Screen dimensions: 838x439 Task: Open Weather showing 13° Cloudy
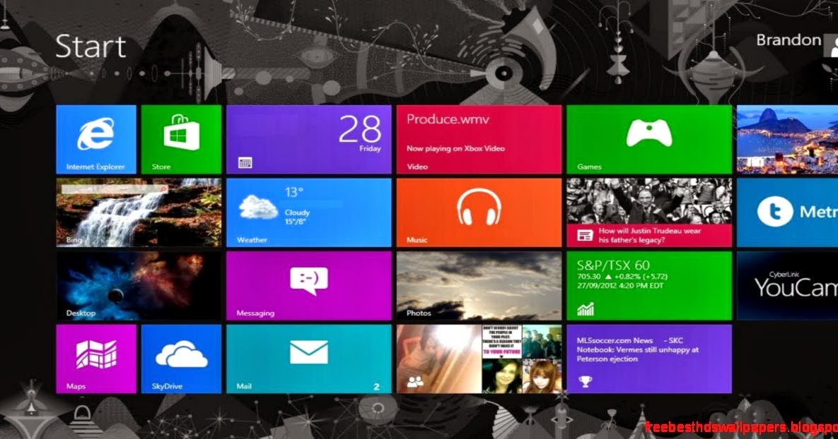[x=308, y=212]
